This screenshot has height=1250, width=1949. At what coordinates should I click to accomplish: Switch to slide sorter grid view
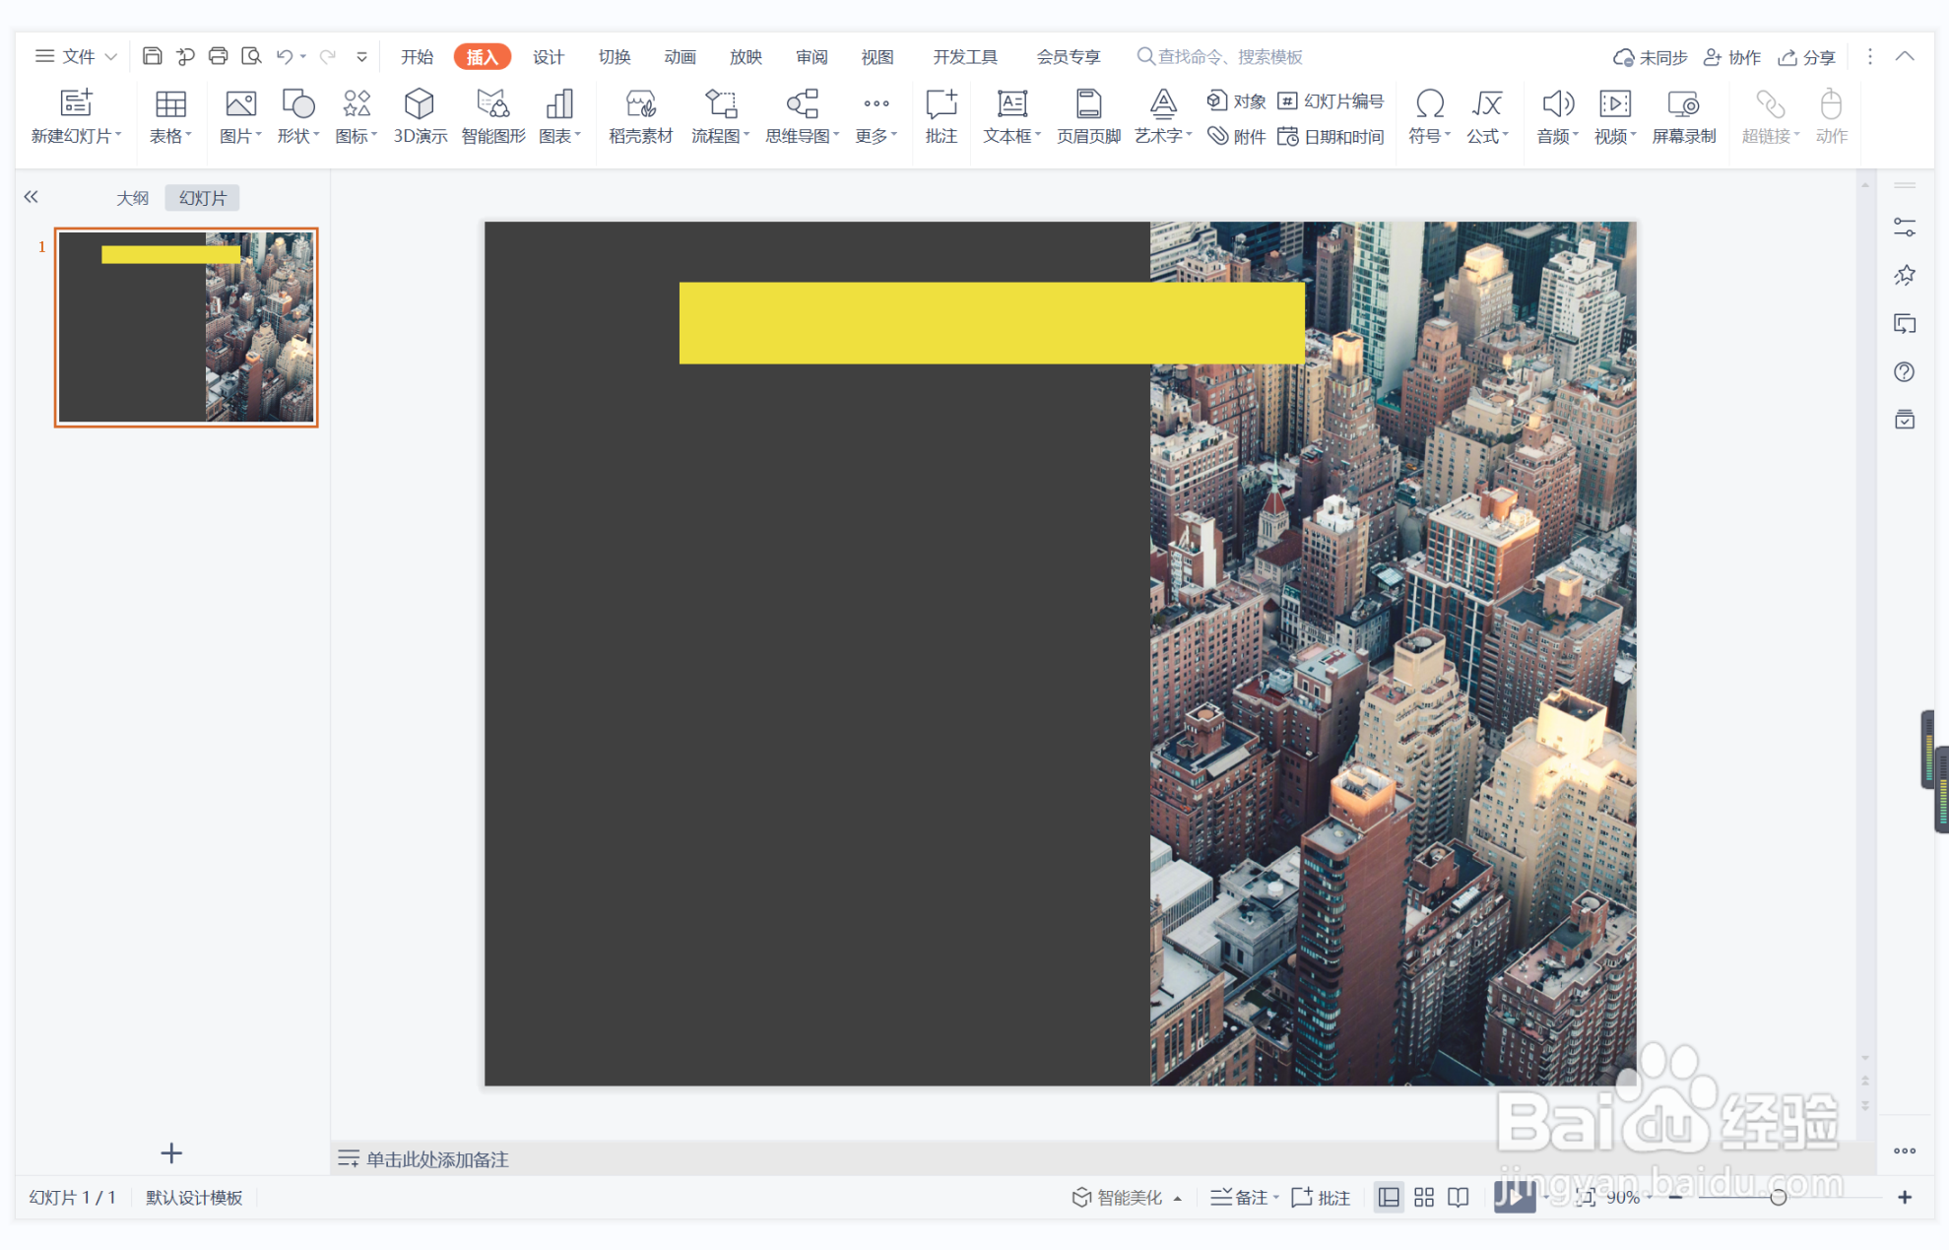pos(1424,1197)
